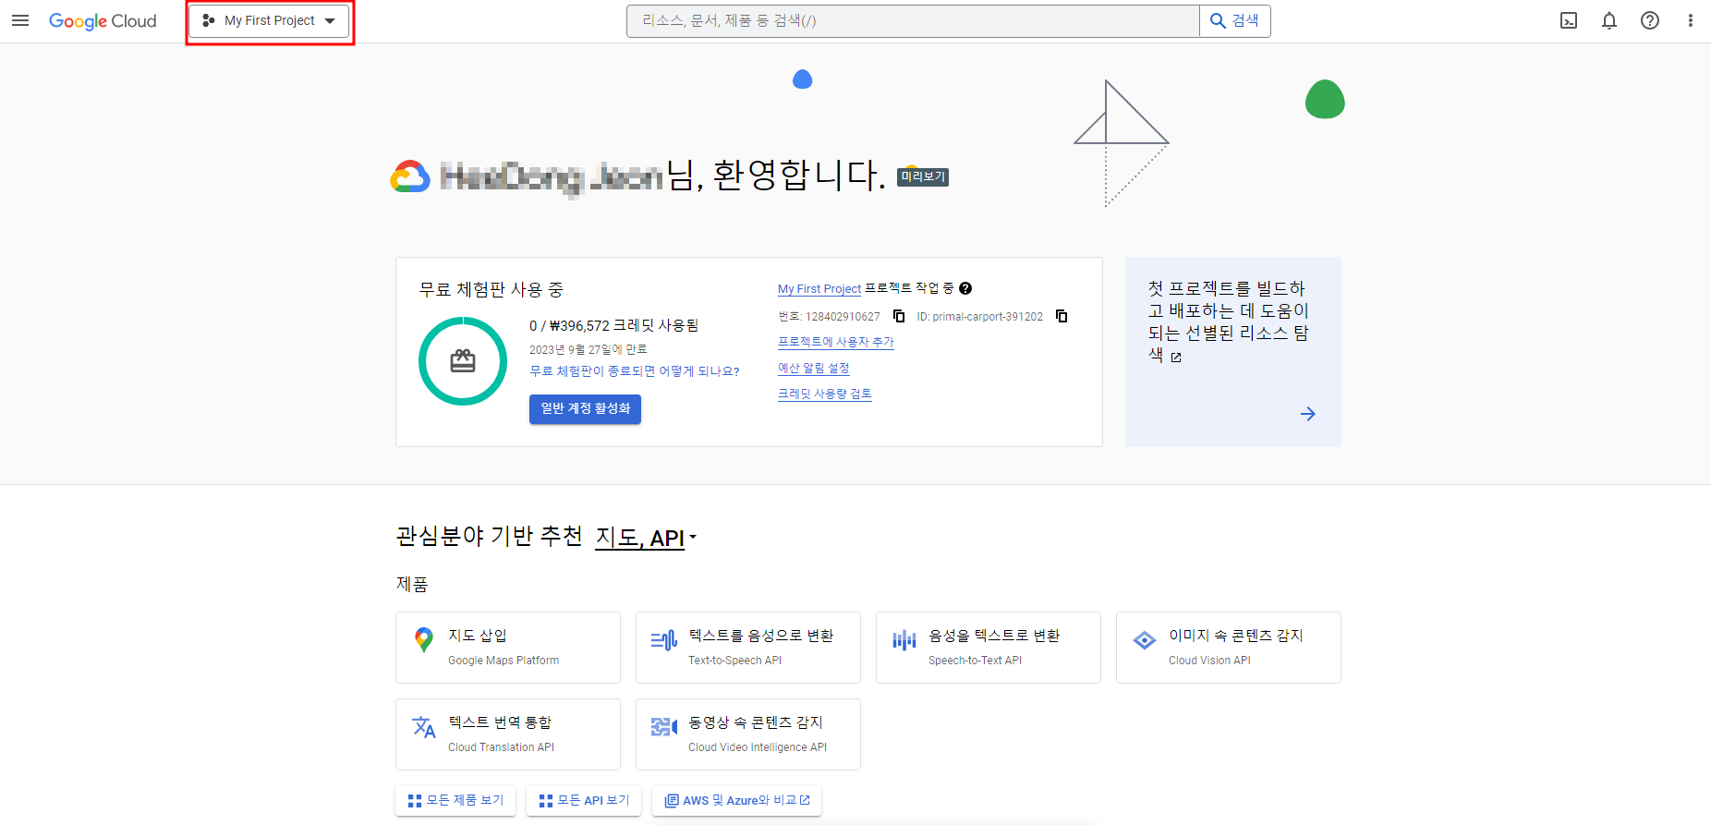The image size is (1711, 825).
Task: Open the My First Project selector dropdown
Action: [269, 20]
